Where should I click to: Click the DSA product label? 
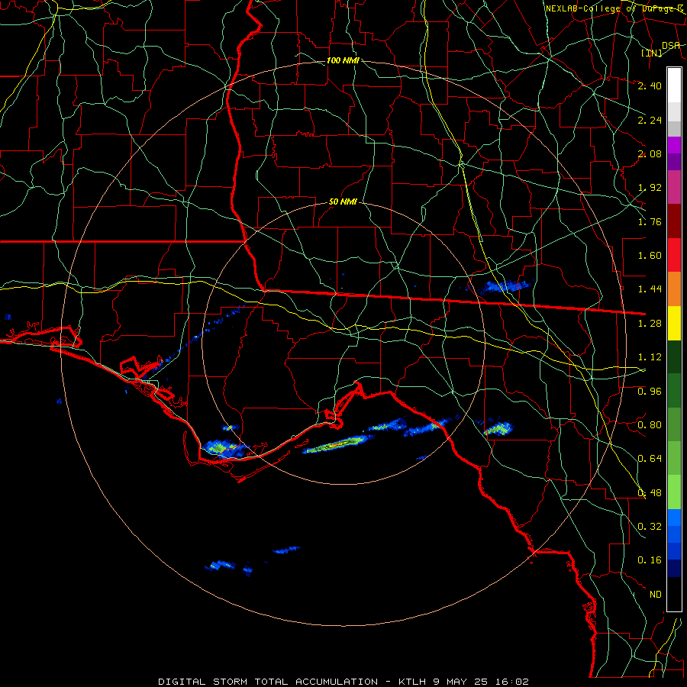[671, 45]
